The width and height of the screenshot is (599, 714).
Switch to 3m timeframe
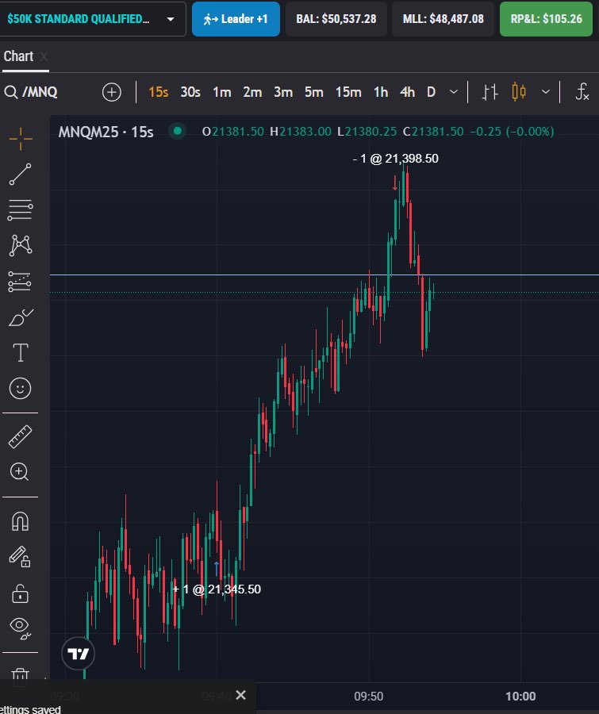click(x=283, y=92)
